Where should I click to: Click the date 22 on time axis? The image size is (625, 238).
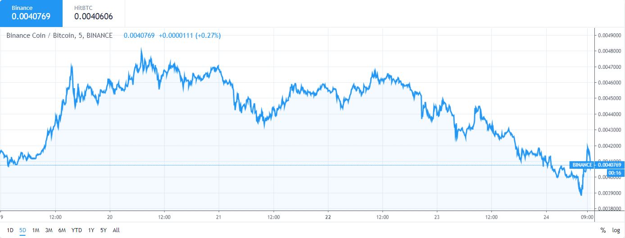point(328,216)
